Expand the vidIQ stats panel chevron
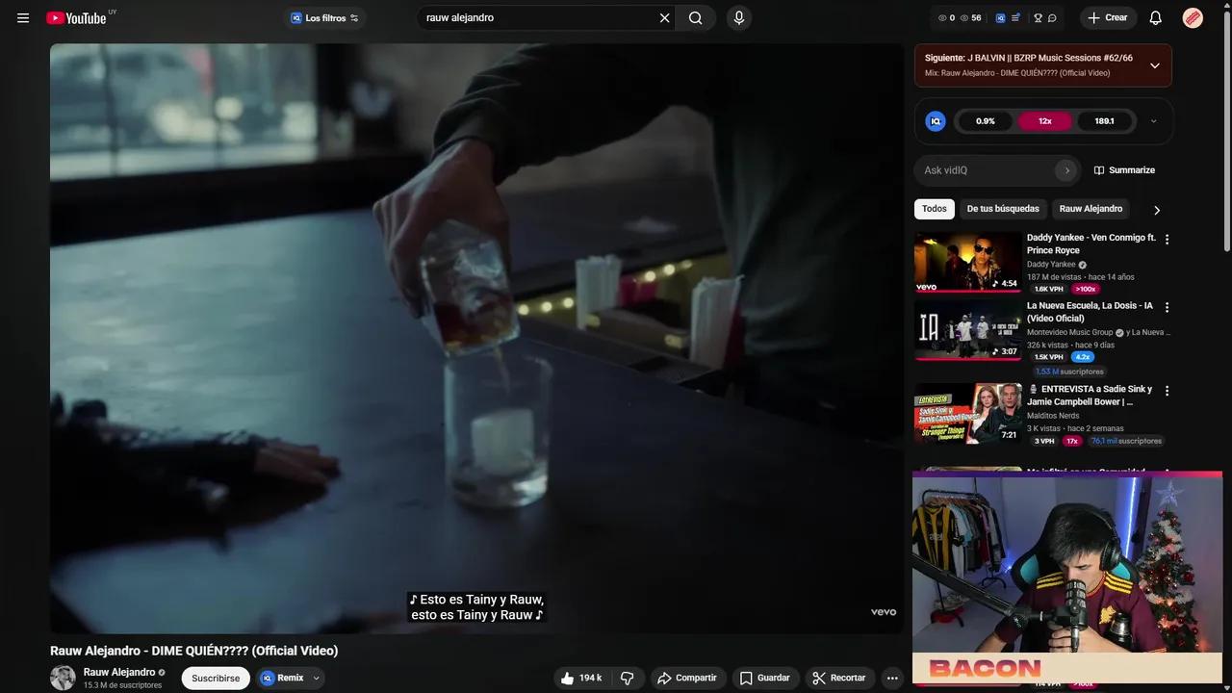The height and width of the screenshot is (693, 1232). [1154, 121]
